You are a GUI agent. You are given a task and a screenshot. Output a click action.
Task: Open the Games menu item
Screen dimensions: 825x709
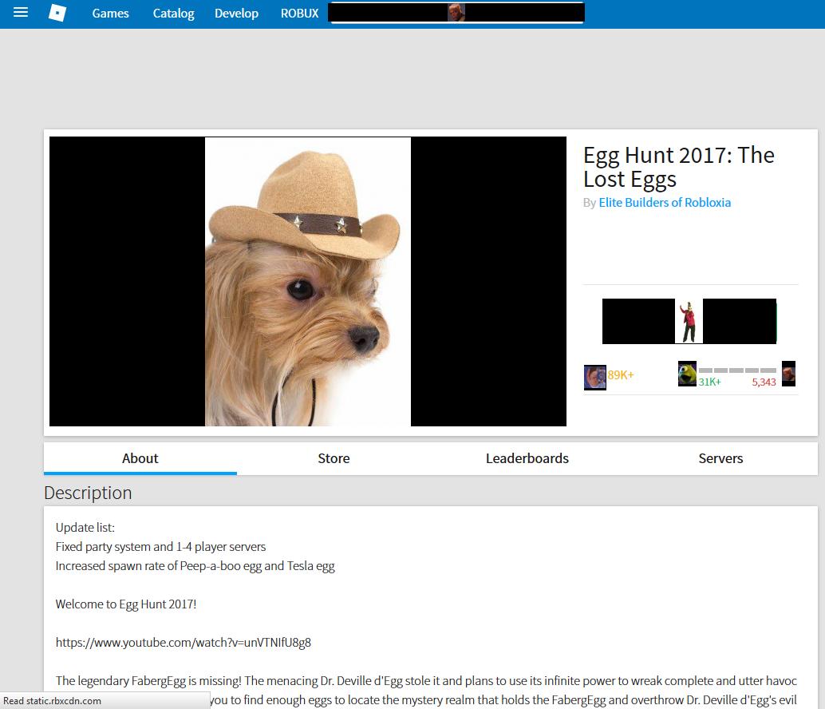pos(110,14)
